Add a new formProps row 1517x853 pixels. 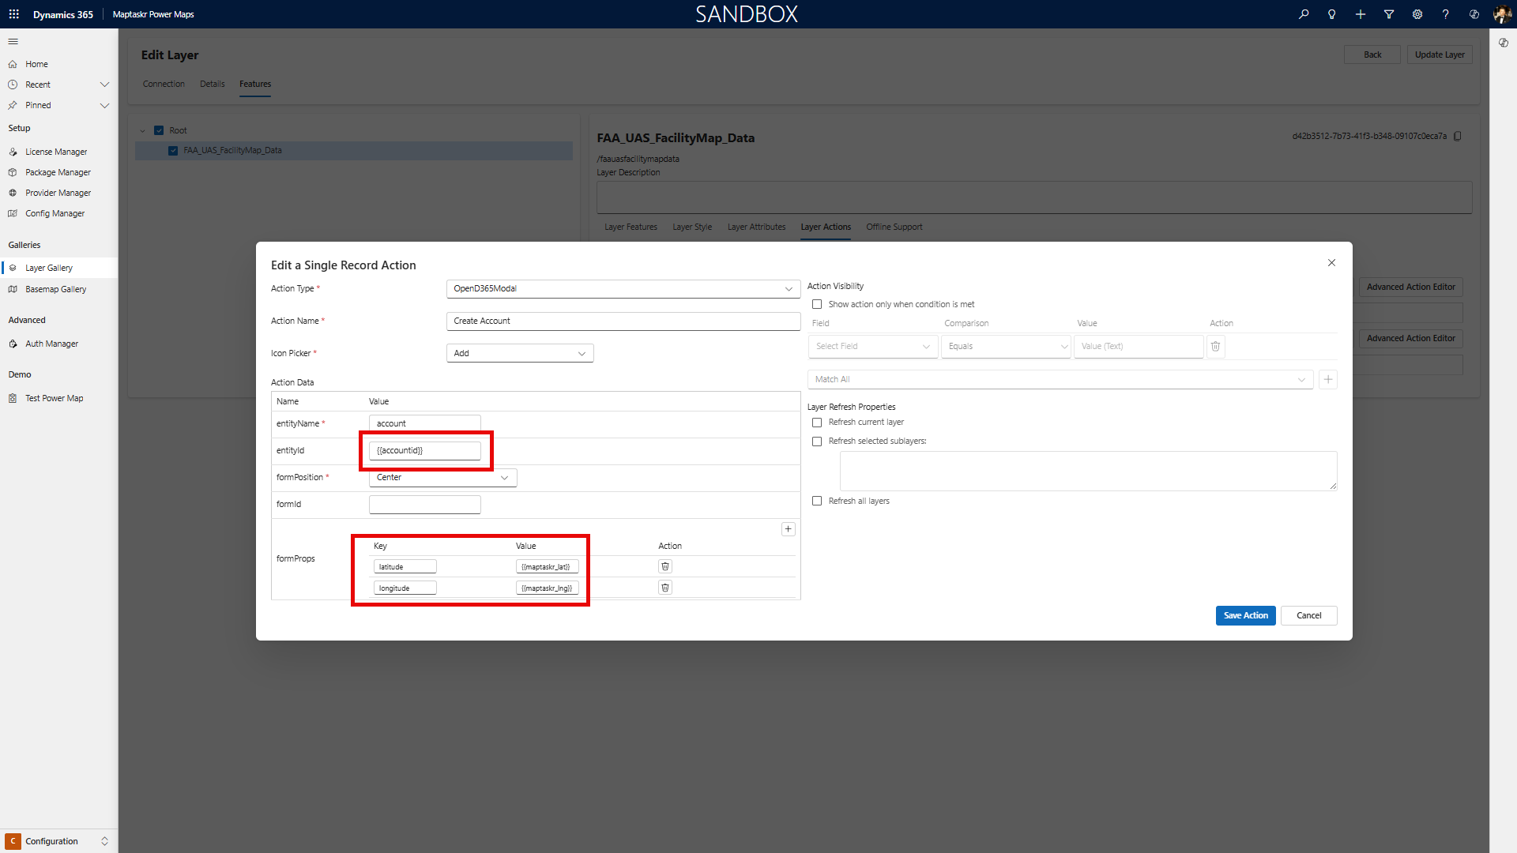point(788,528)
